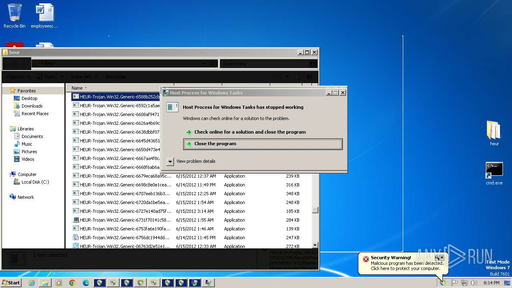
Task: Choose Check online for a solution and close
Action: tap(246, 132)
